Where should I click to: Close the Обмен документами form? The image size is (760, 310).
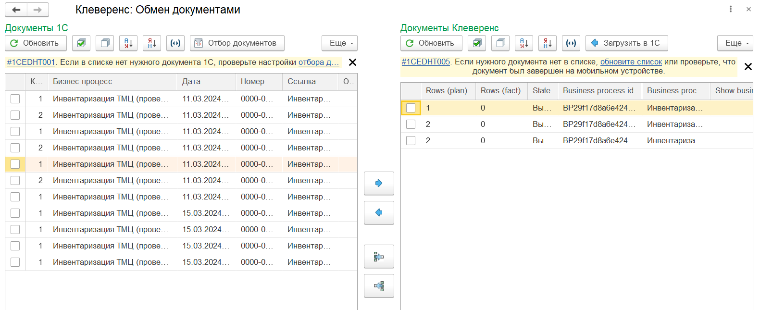[x=748, y=9]
